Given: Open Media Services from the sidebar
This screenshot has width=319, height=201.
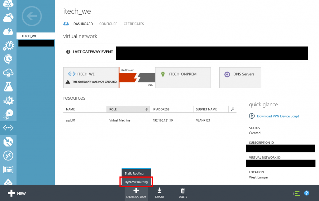Looking at the screenshot, I should [8, 100].
